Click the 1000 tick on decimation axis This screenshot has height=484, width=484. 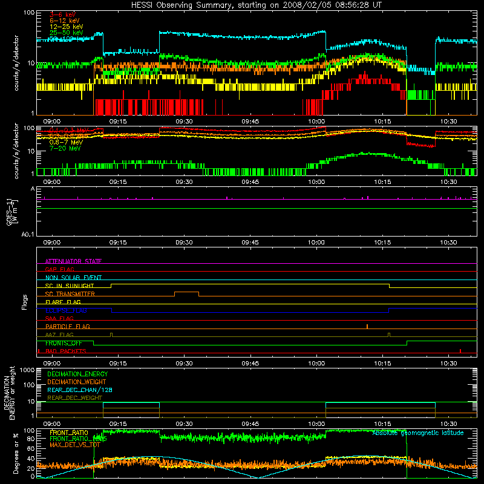[x=27, y=370]
